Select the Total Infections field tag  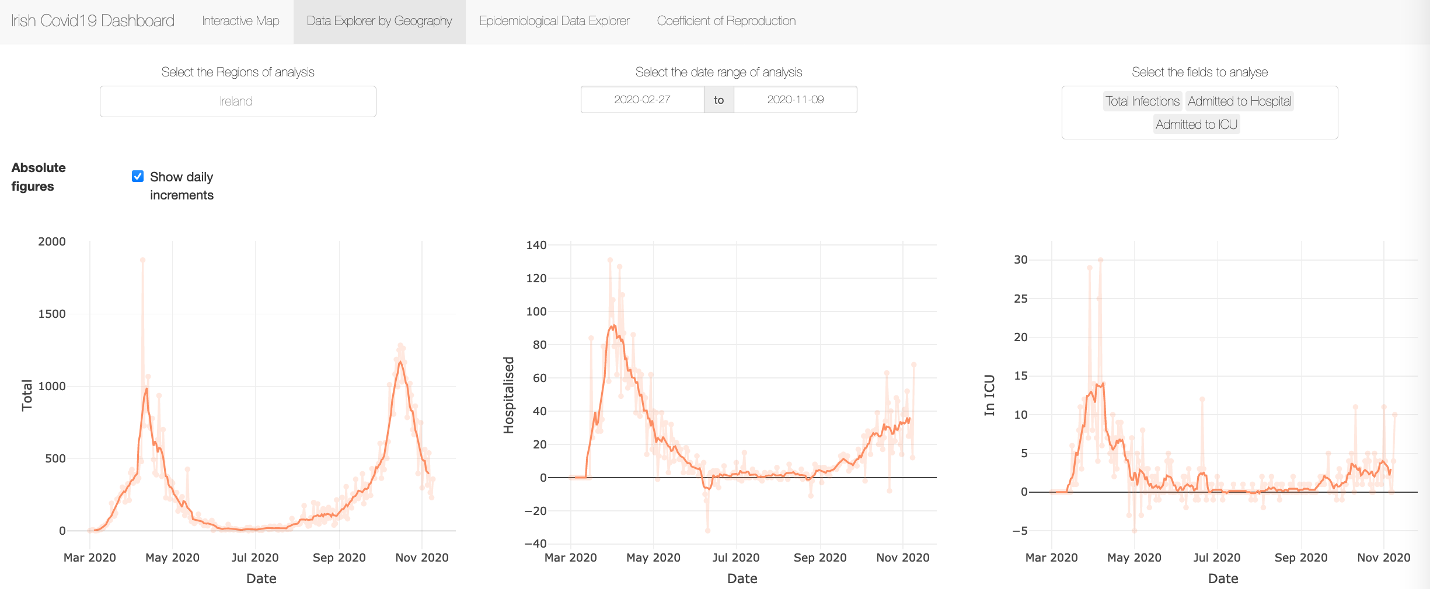point(1142,101)
